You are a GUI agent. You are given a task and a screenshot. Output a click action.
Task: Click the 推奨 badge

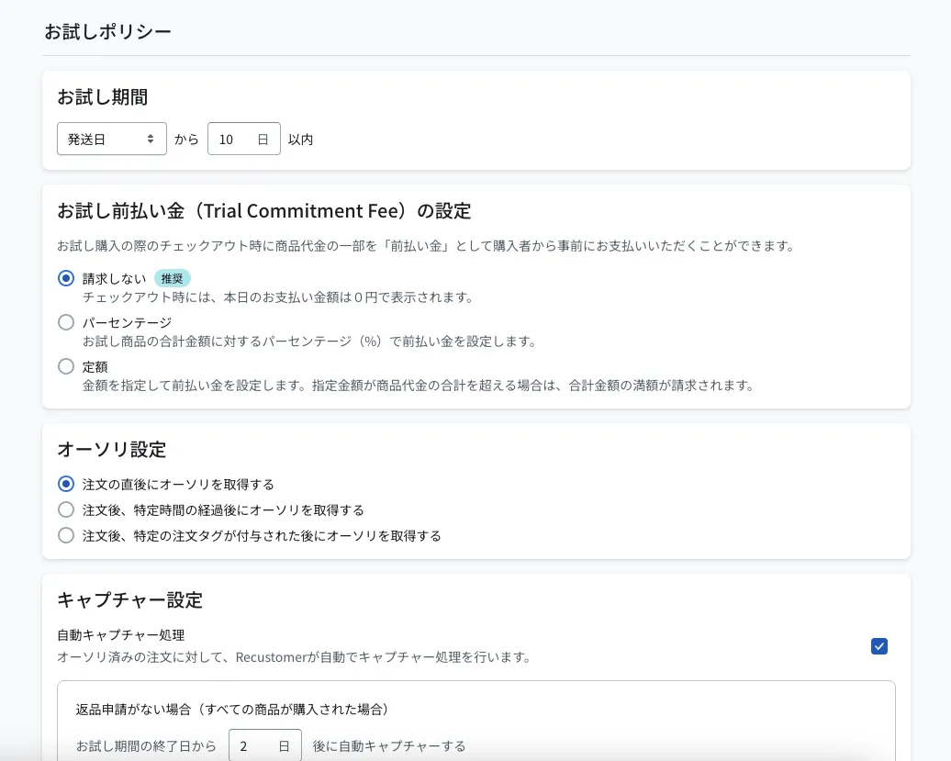pos(173,278)
